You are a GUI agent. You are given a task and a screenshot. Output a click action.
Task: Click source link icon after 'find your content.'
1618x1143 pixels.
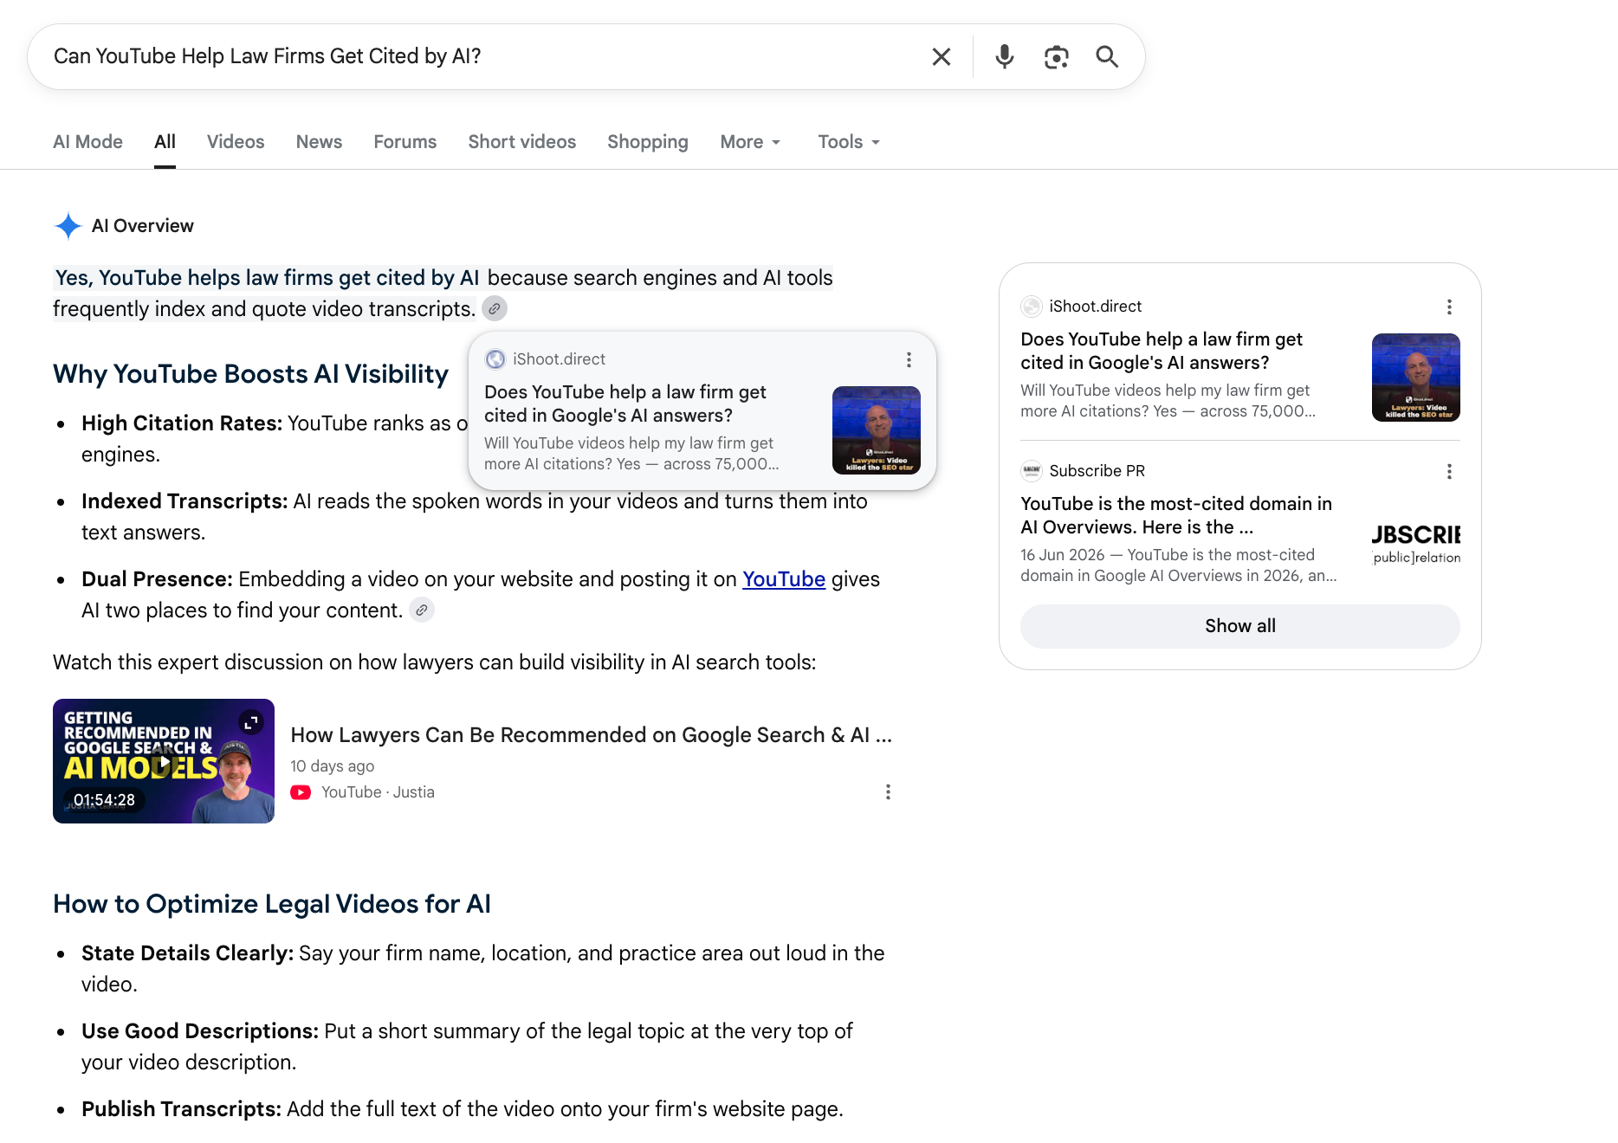click(422, 610)
